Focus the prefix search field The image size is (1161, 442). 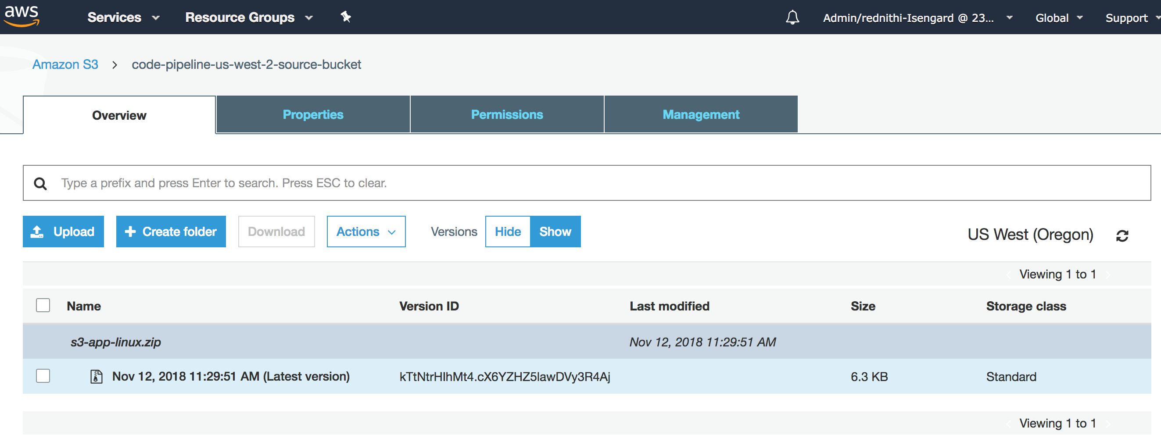click(x=587, y=183)
